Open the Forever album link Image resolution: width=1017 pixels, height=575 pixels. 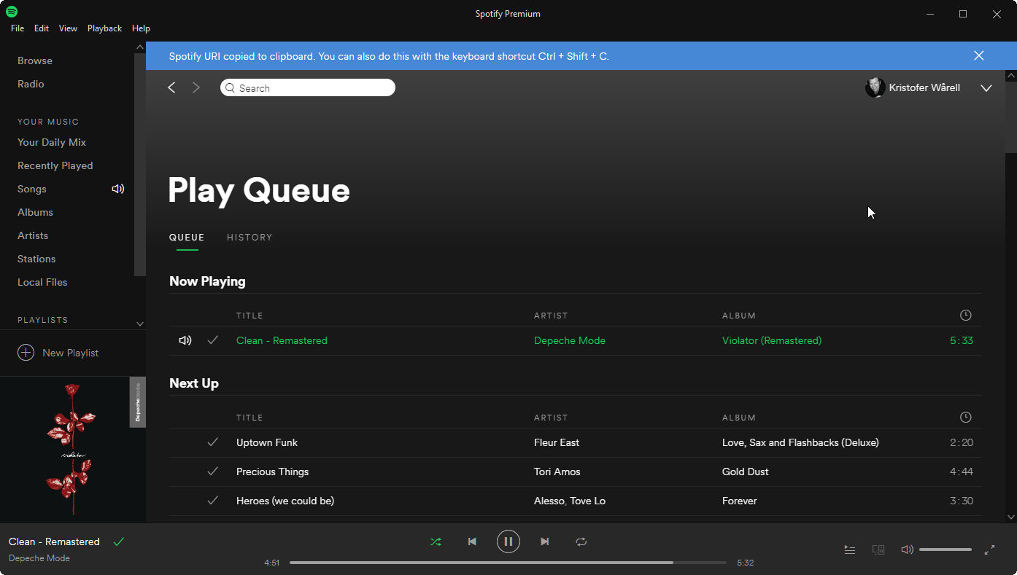point(740,501)
